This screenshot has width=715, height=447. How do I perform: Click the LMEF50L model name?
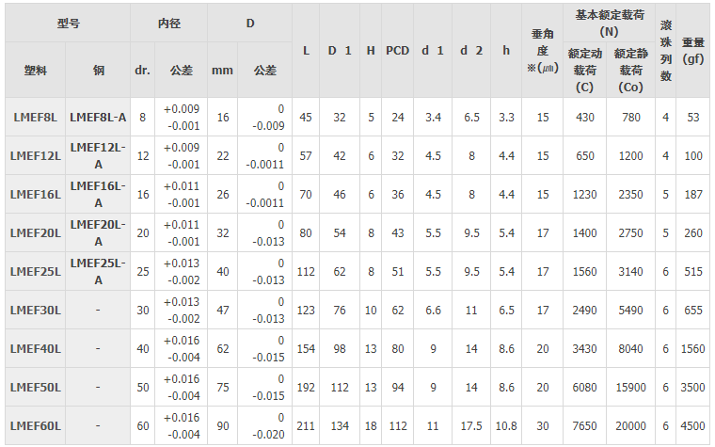coord(37,387)
